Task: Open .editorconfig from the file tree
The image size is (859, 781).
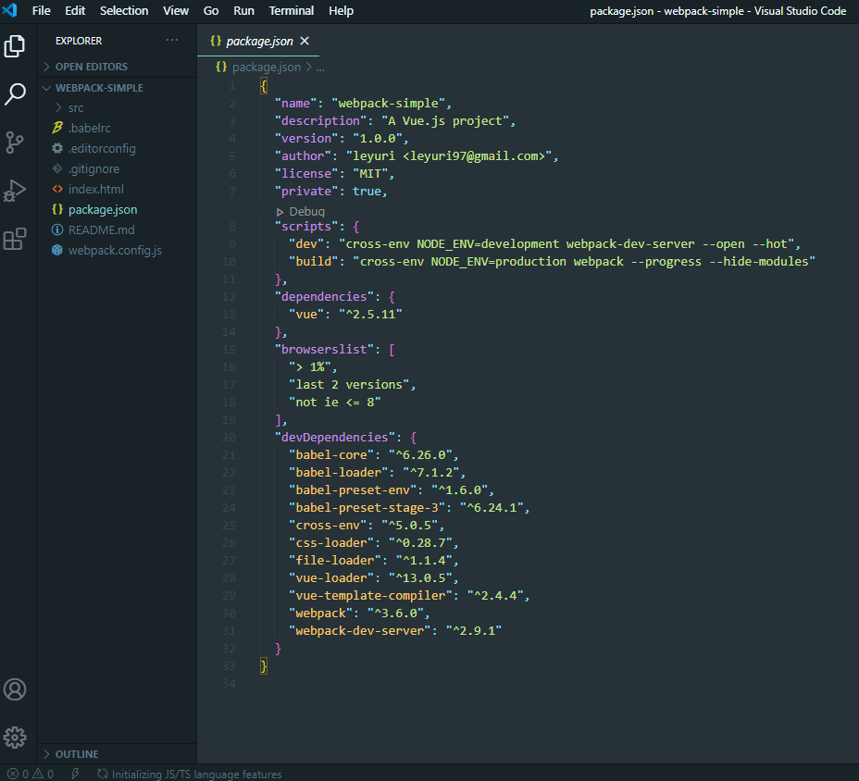Action: (x=102, y=148)
